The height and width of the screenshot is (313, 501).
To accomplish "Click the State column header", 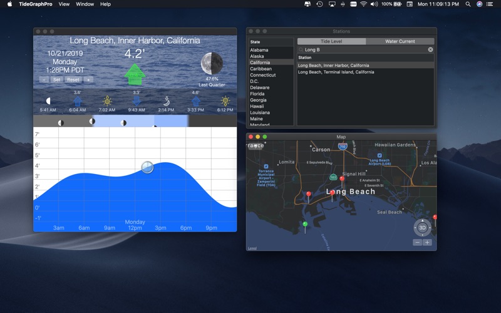I will click(271, 42).
